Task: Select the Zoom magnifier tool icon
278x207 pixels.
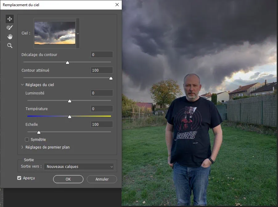Action: tap(10, 46)
